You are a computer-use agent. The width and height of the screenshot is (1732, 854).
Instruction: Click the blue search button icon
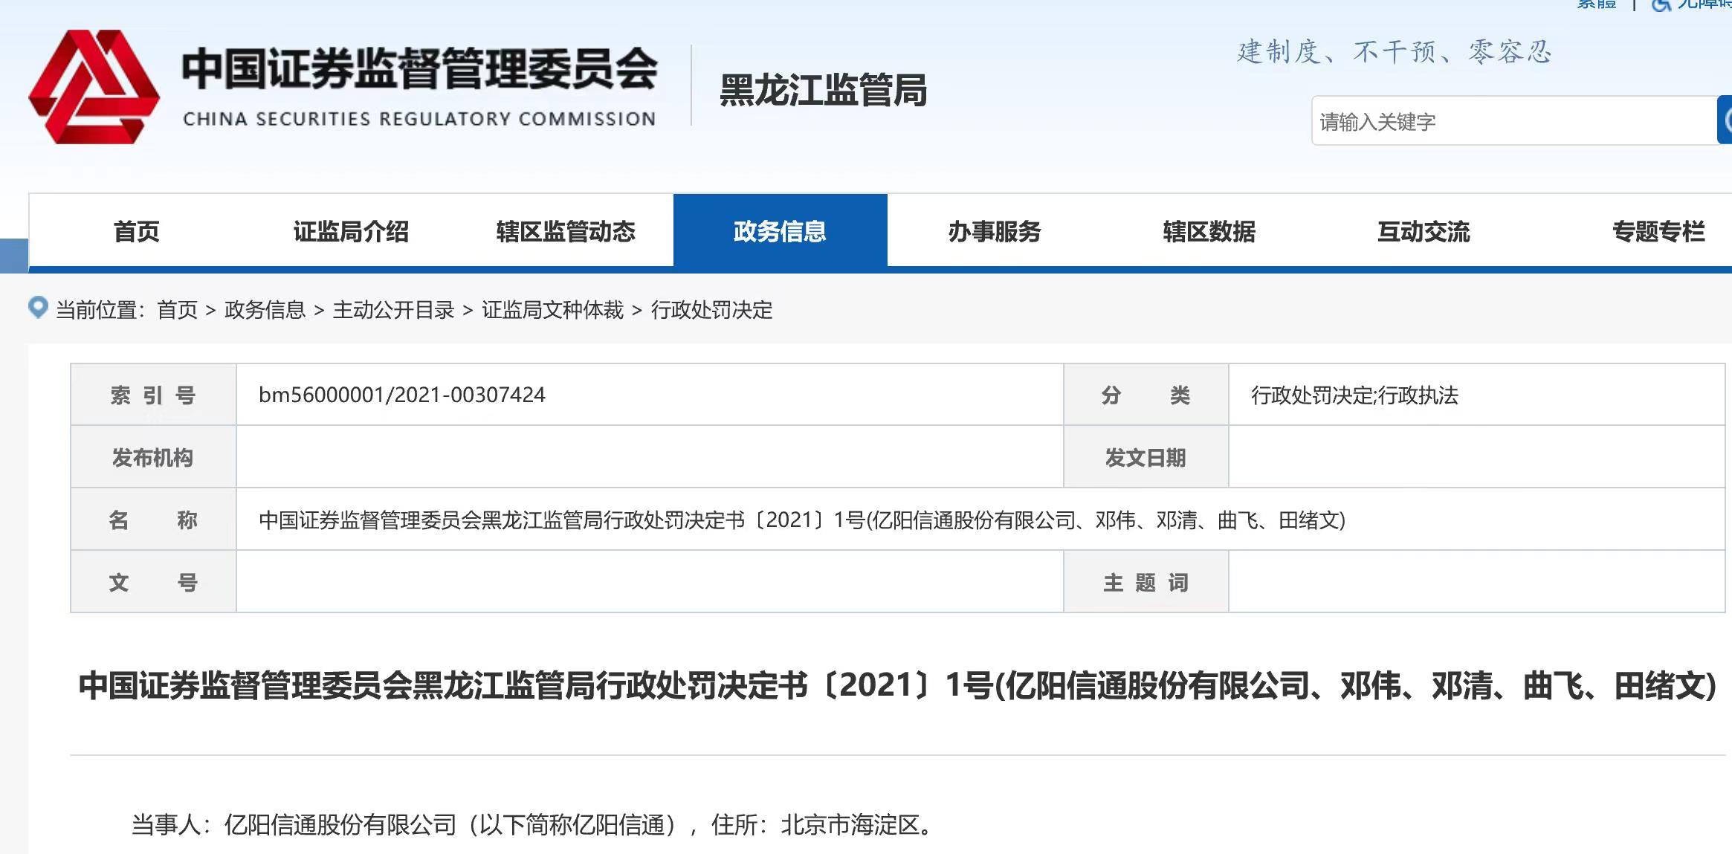tap(1725, 120)
